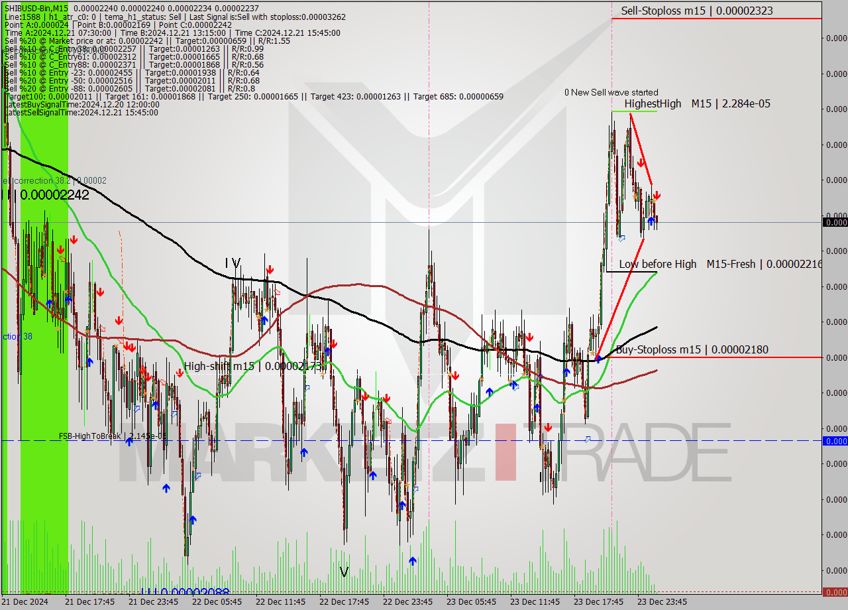This screenshot has height=610, width=848.
Task: Click the blue dashed FSB horizontal line
Action: coord(411,441)
